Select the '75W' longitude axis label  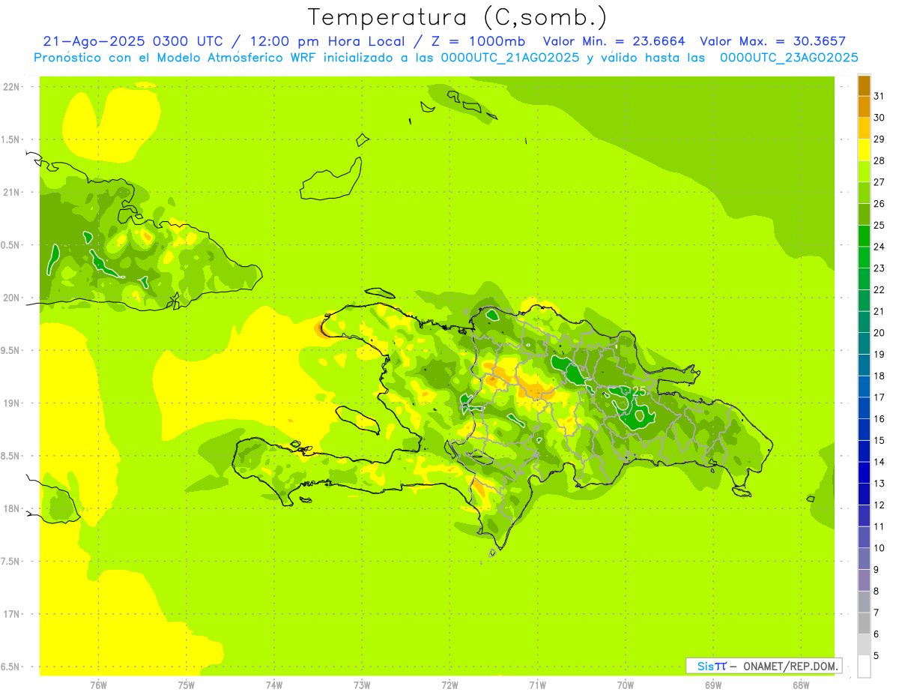[x=187, y=685]
